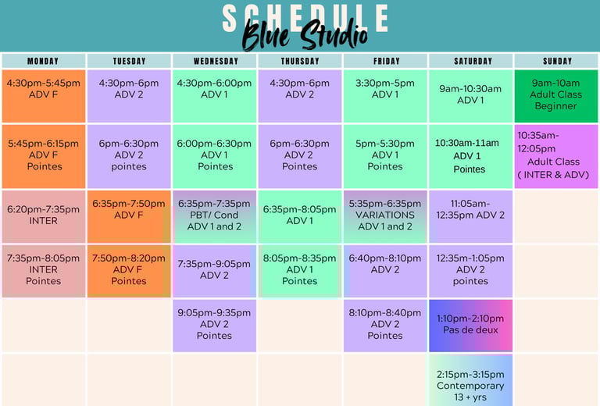Select Monday 6:20pm-7:35pm INTER class
The height and width of the screenshot is (406, 600).
pos(44,216)
